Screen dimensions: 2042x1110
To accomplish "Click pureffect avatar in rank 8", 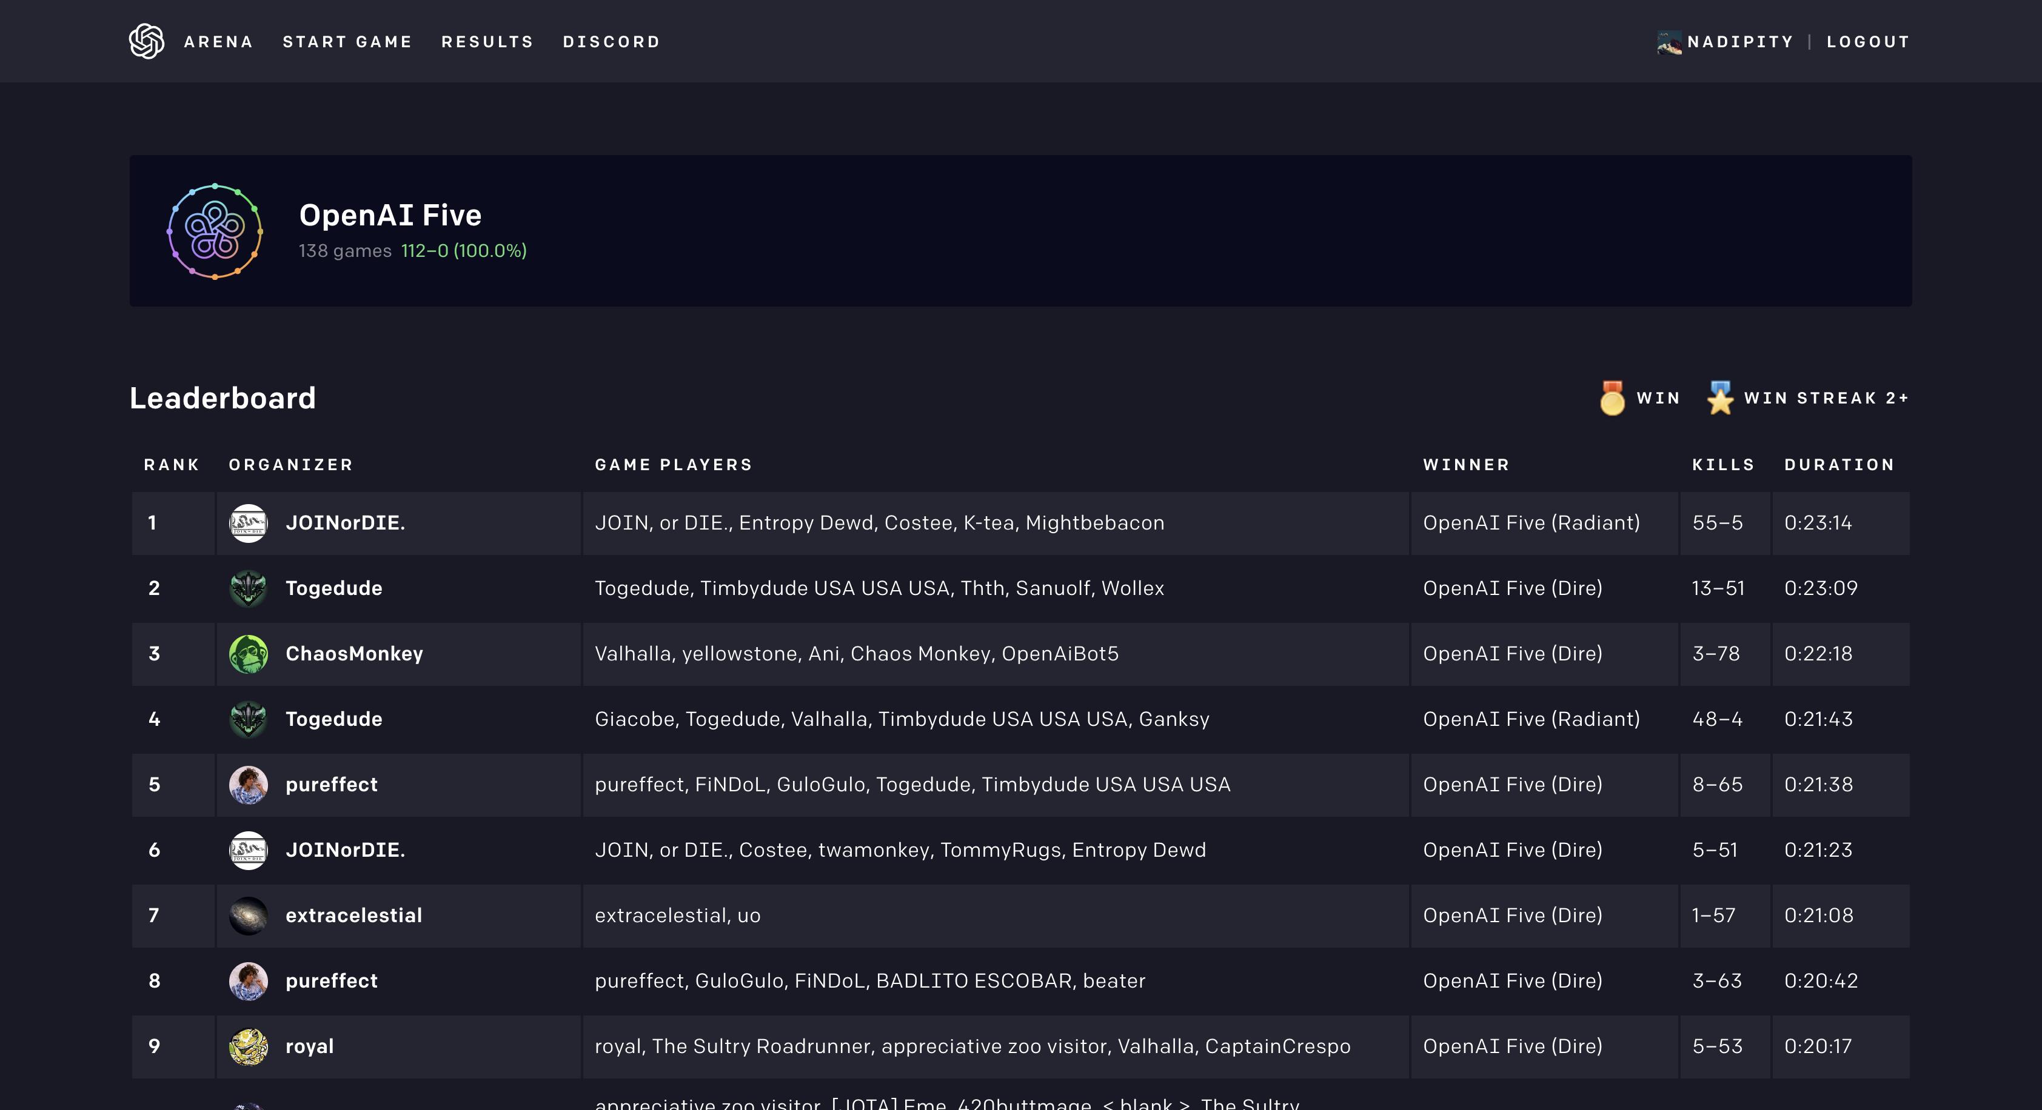I will click(248, 981).
